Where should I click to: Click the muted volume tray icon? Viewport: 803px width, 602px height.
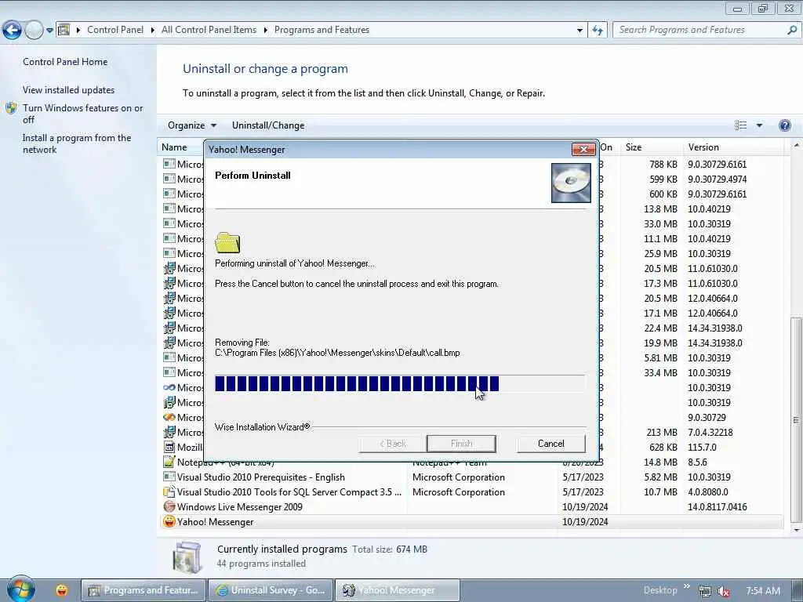[x=724, y=591]
